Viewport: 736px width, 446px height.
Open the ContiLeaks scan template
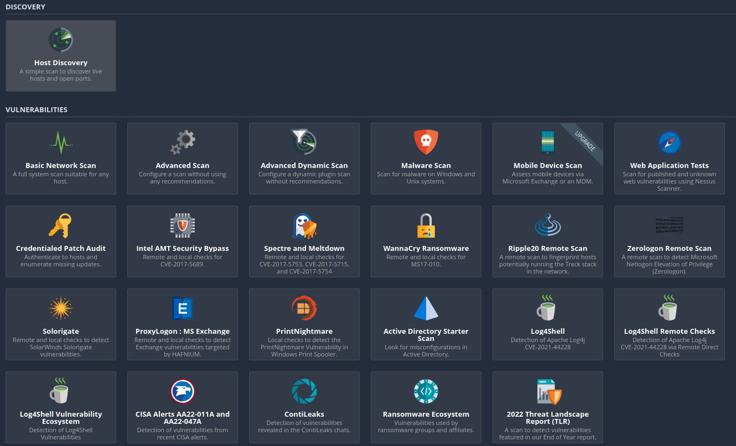(304, 407)
